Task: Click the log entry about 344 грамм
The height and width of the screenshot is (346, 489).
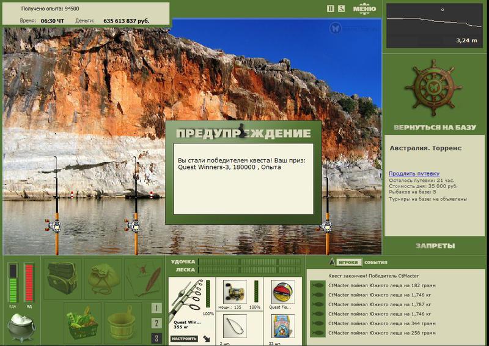Action: [381, 323]
